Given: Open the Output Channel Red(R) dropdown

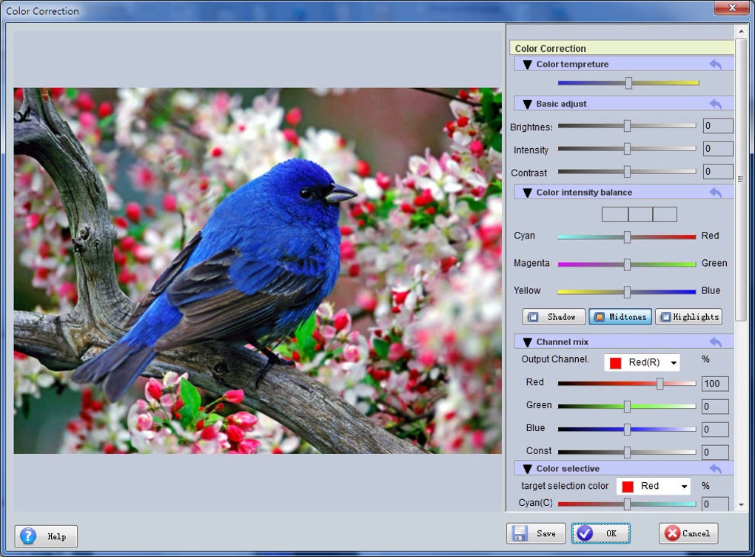Looking at the screenshot, I should [x=642, y=362].
